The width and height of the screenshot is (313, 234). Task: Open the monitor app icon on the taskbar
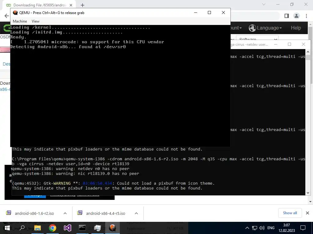98,228
